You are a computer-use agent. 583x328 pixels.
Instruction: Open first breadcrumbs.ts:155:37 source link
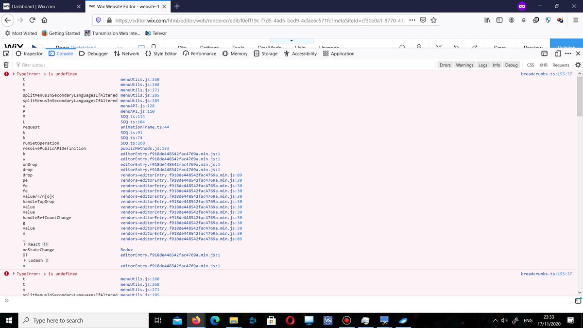click(546, 74)
